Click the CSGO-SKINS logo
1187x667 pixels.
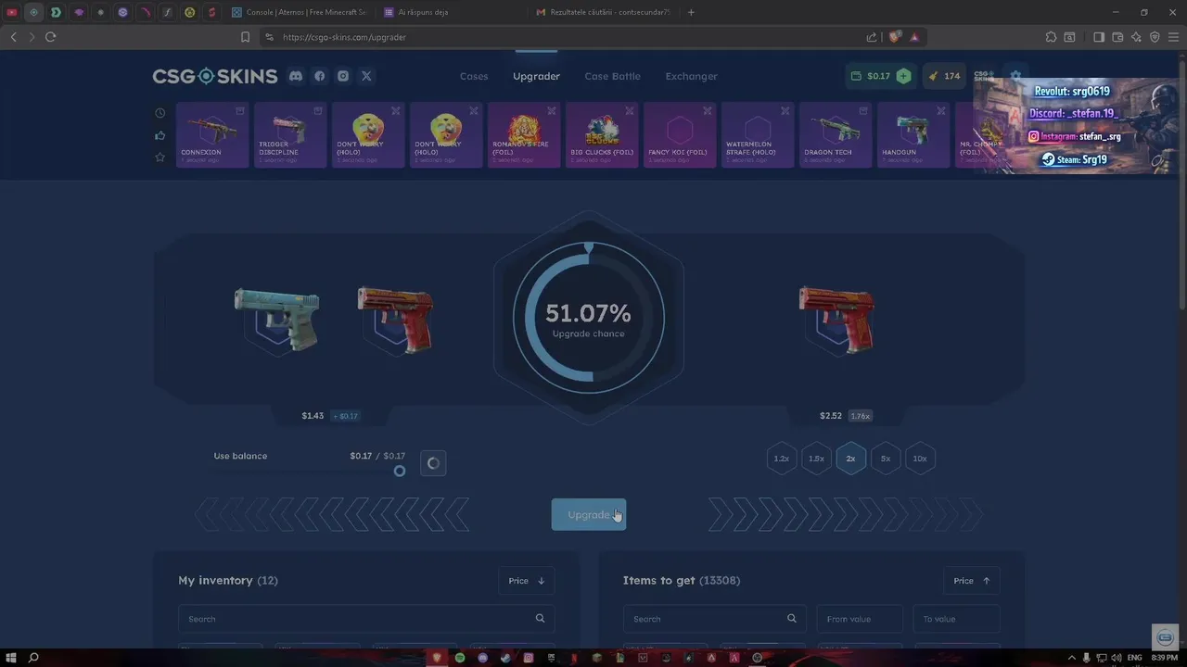tap(215, 76)
